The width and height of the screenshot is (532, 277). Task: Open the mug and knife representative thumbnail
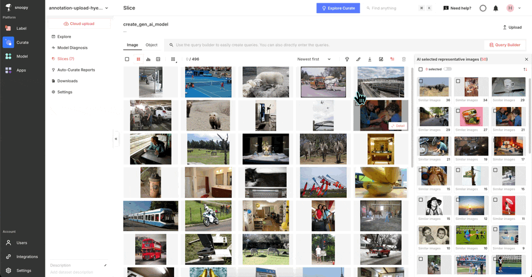[508, 87]
